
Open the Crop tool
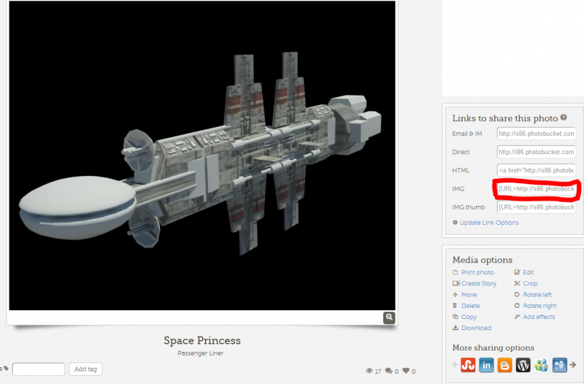530,283
